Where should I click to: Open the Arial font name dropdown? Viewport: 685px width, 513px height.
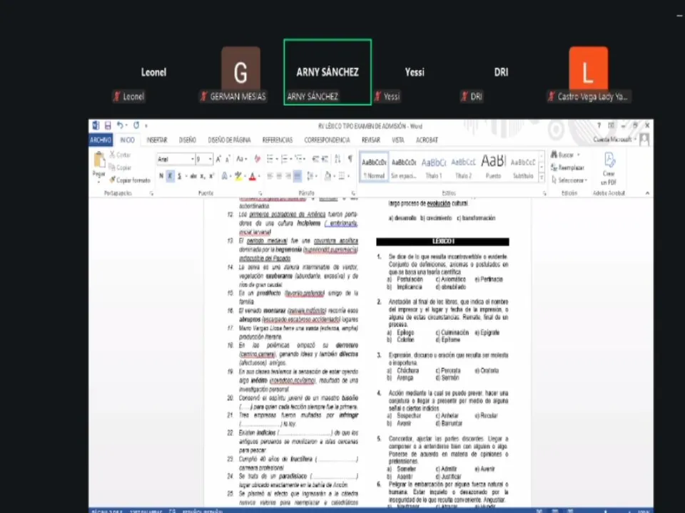coord(192,159)
